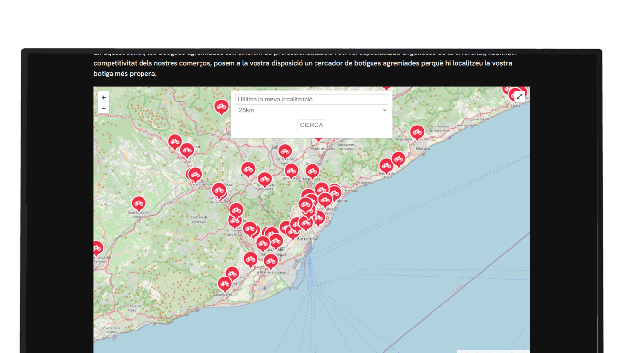Select the leftmost bike marker at Premià de Mar
Image resolution: width=629 pixels, height=353 pixels.
coord(386,165)
